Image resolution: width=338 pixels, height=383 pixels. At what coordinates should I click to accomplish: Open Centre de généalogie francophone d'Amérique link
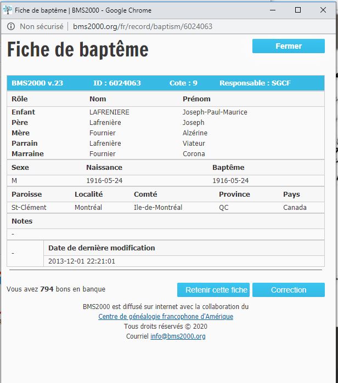coord(166,317)
